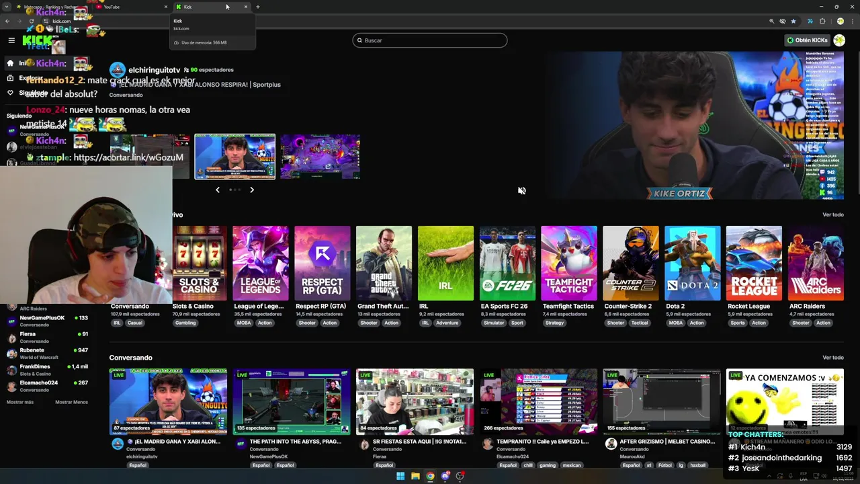This screenshot has width=860, height=484.
Task: Open Chrome from the taskbar
Action: [x=430, y=476]
